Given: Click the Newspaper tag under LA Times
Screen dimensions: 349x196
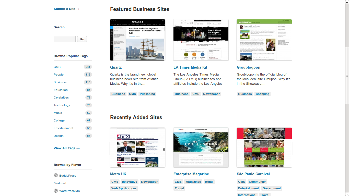Looking at the screenshot, I should click(x=211, y=94).
